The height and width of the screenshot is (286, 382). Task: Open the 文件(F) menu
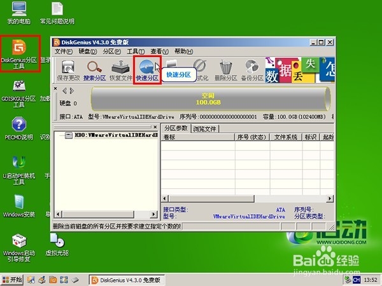[63, 51]
